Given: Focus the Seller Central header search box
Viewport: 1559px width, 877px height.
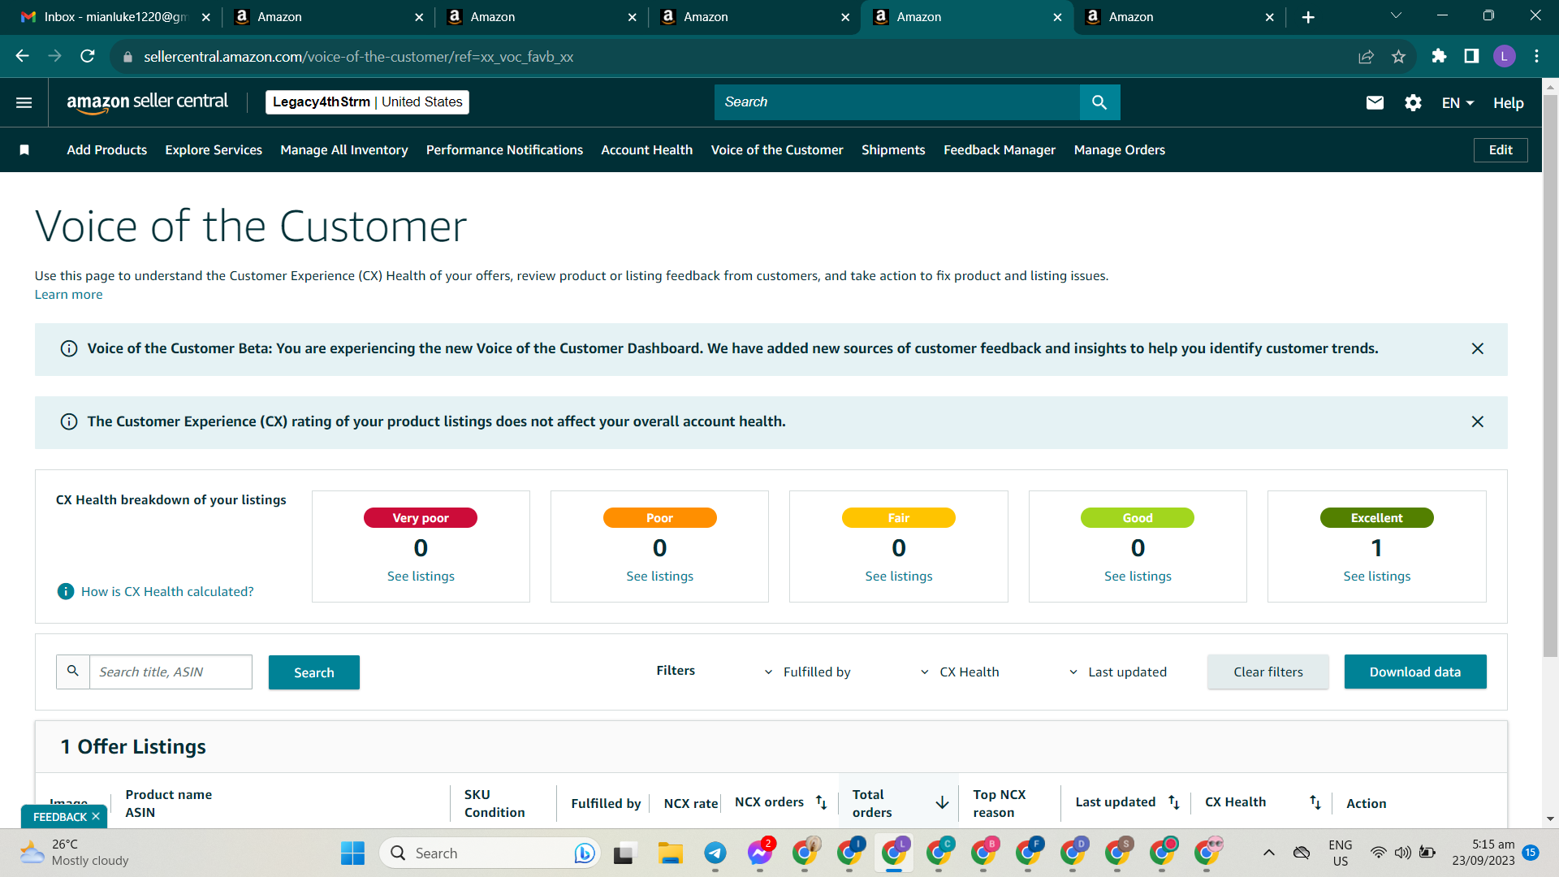Looking at the screenshot, I should click(897, 102).
